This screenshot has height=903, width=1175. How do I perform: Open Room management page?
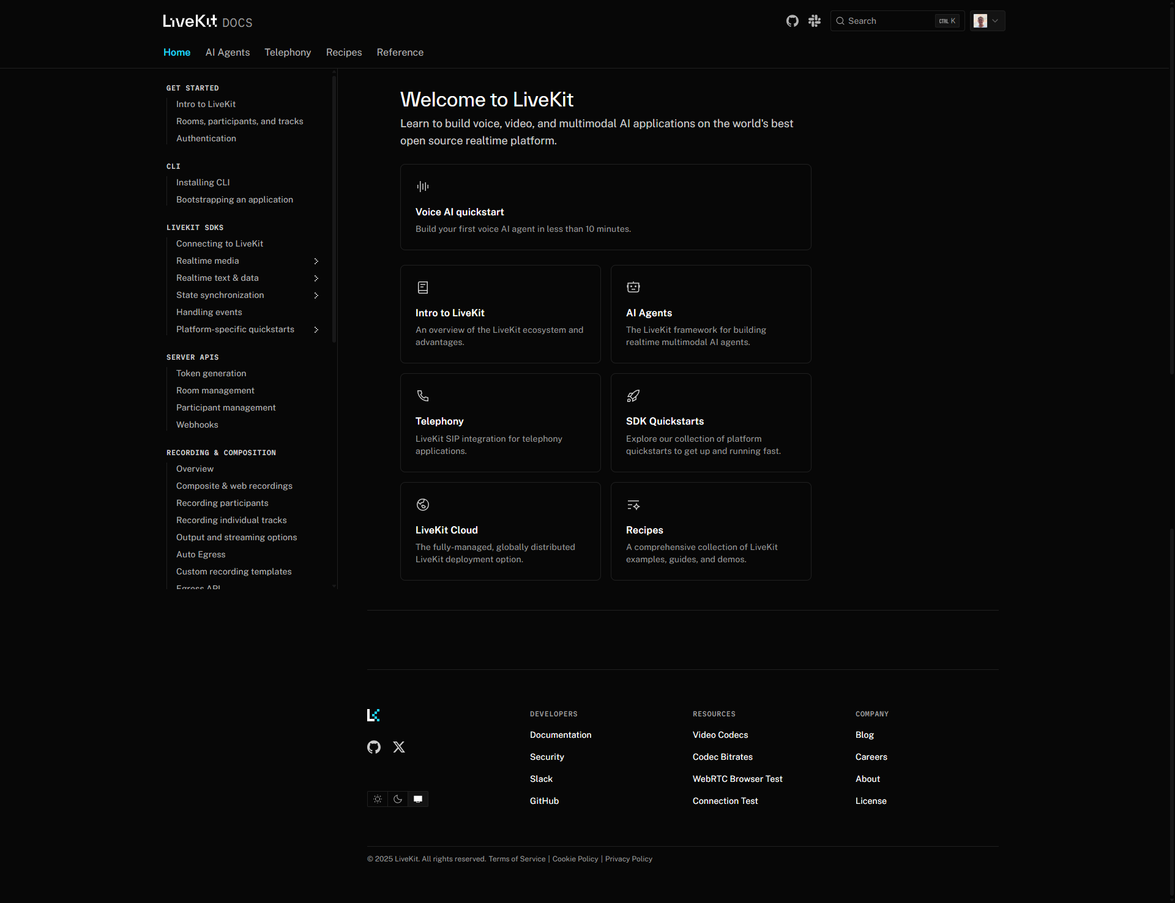click(215, 391)
